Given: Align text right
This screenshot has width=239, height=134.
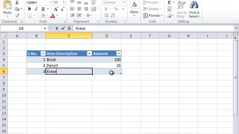Looking at the screenshot, I should [x=86, y=9].
